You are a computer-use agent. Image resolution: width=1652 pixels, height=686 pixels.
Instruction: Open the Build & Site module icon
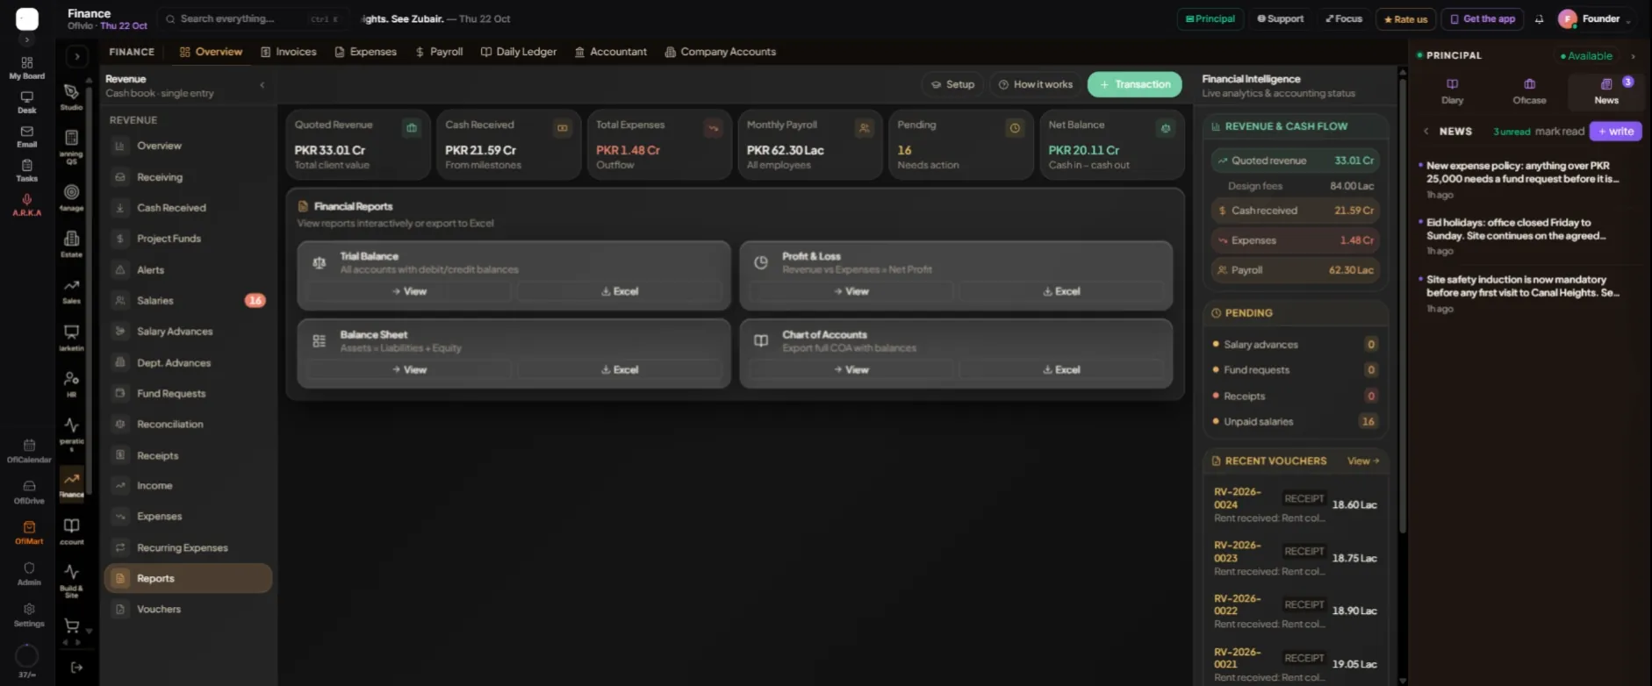coord(71,580)
